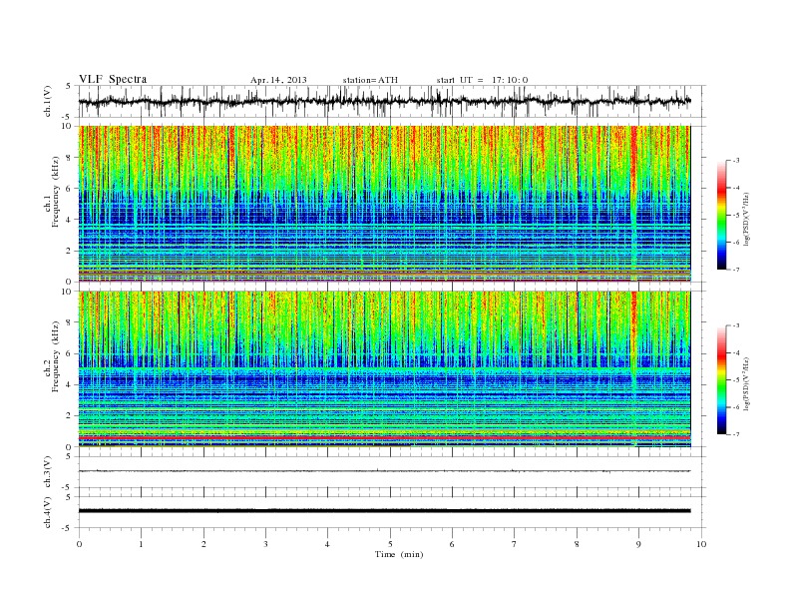The height and width of the screenshot is (611, 790).
Task: Click the ch.1 spectrogram "2" kHz tick label
Action: 69,251
